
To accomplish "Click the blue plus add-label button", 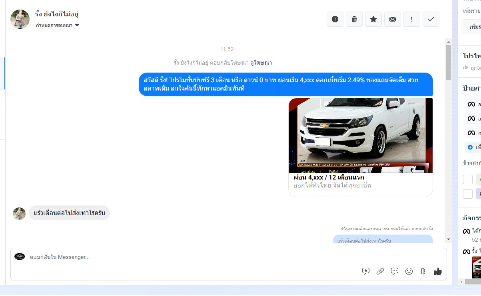I will [x=471, y=147].
